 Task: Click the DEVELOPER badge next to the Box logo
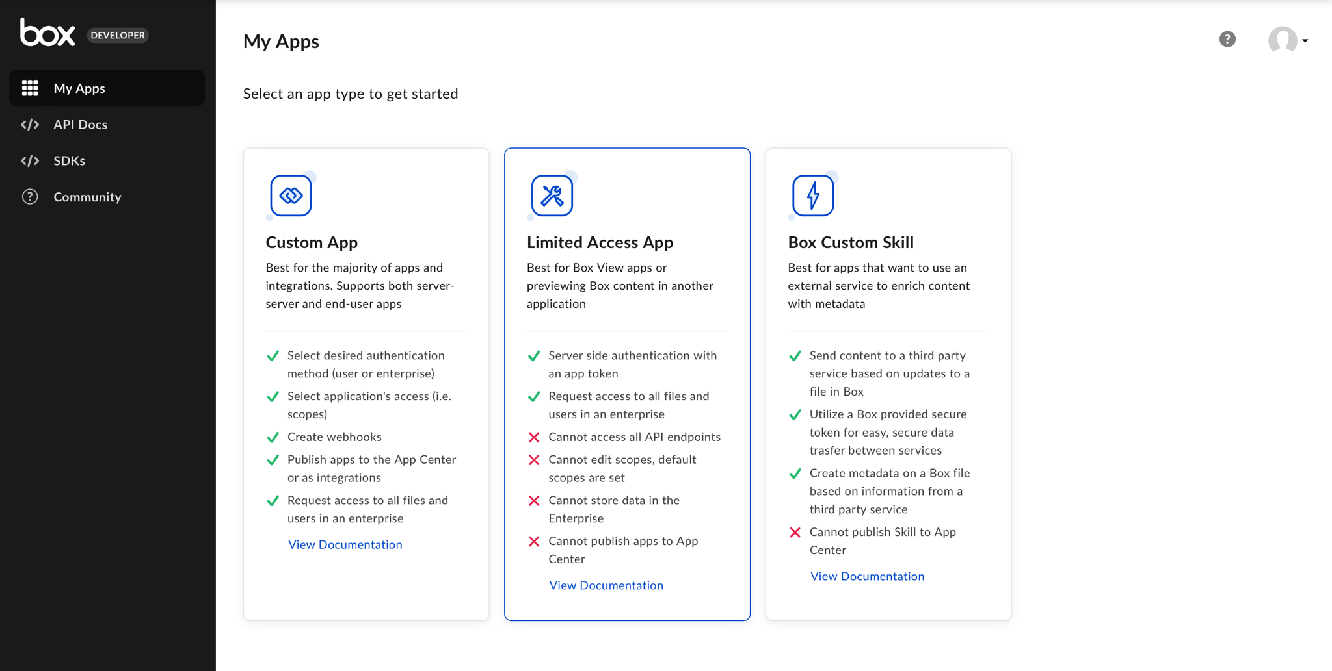pos(118,35)
